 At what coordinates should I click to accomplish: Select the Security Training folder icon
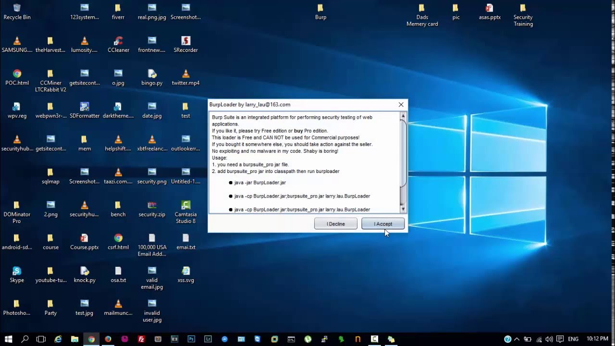(x=523, y=15)
